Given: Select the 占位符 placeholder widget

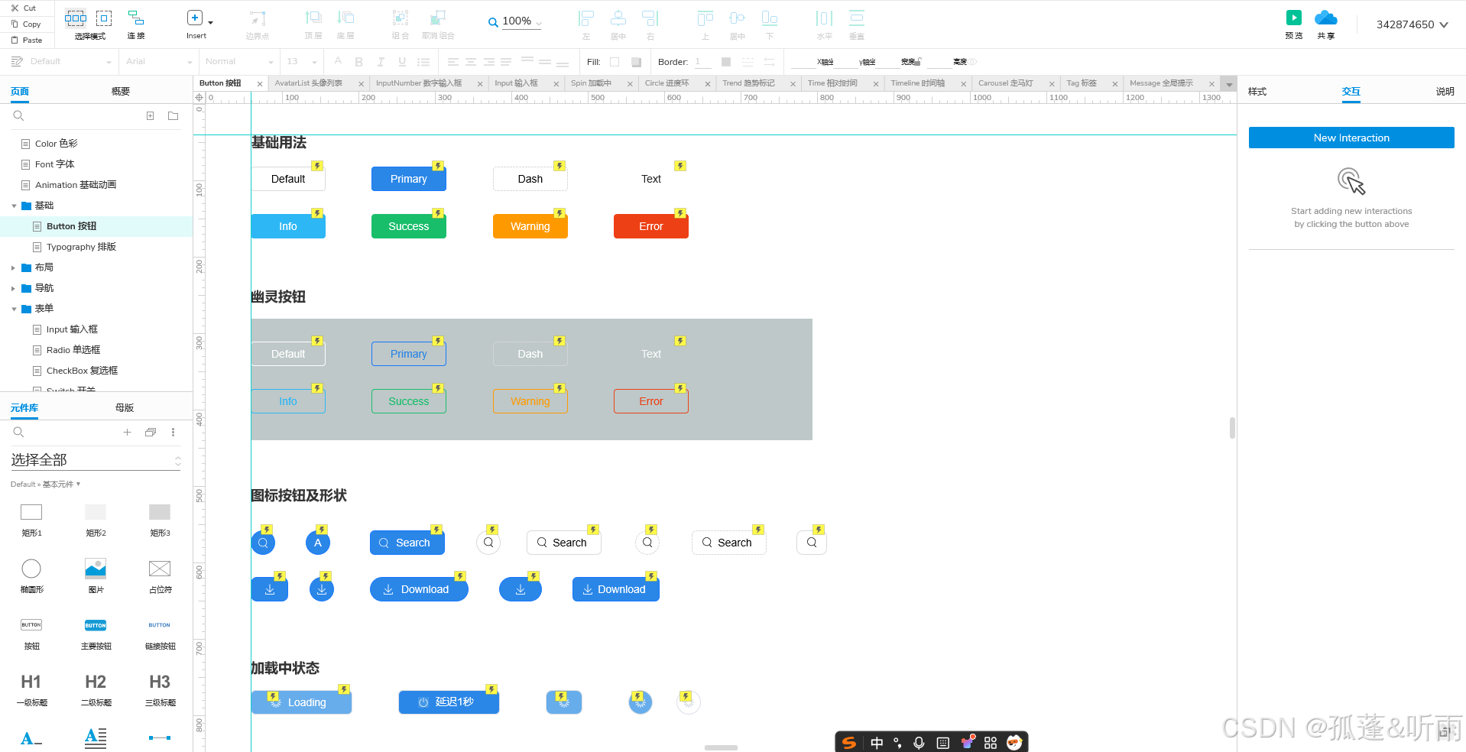Looking at the screenshot, I should [160, 575].
